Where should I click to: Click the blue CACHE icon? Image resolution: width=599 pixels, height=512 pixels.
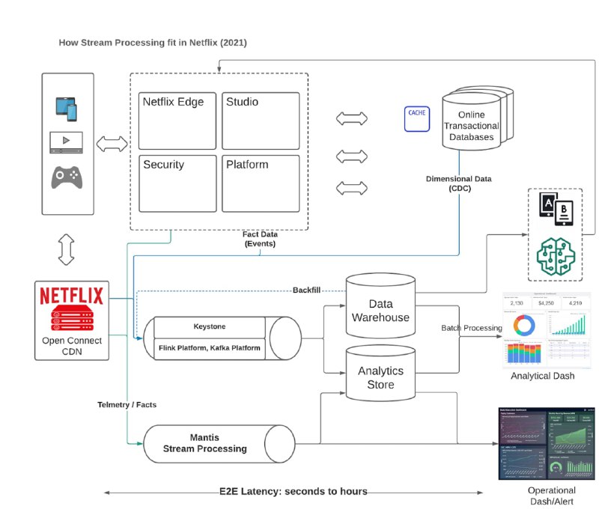417,119
